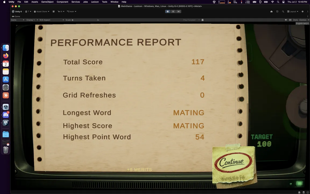Viewport: 310px width, 194px height.
Task: Open the orange starburst app in Dock
Action: point(6,95)
